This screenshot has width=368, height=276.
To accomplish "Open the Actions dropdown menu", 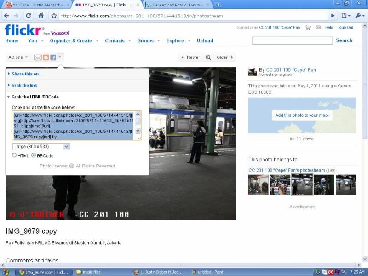I will pos(18,57).
